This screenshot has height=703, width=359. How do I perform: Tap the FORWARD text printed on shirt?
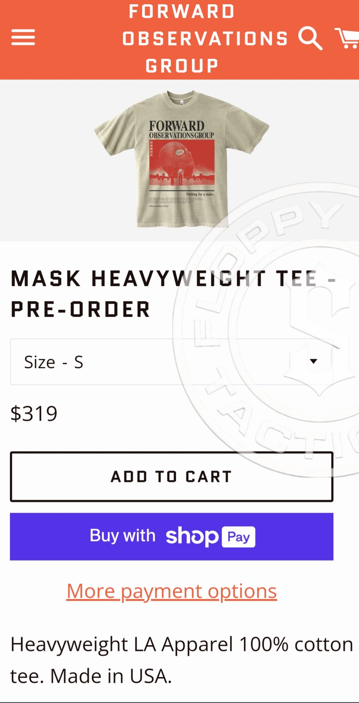tap(177, 126)
